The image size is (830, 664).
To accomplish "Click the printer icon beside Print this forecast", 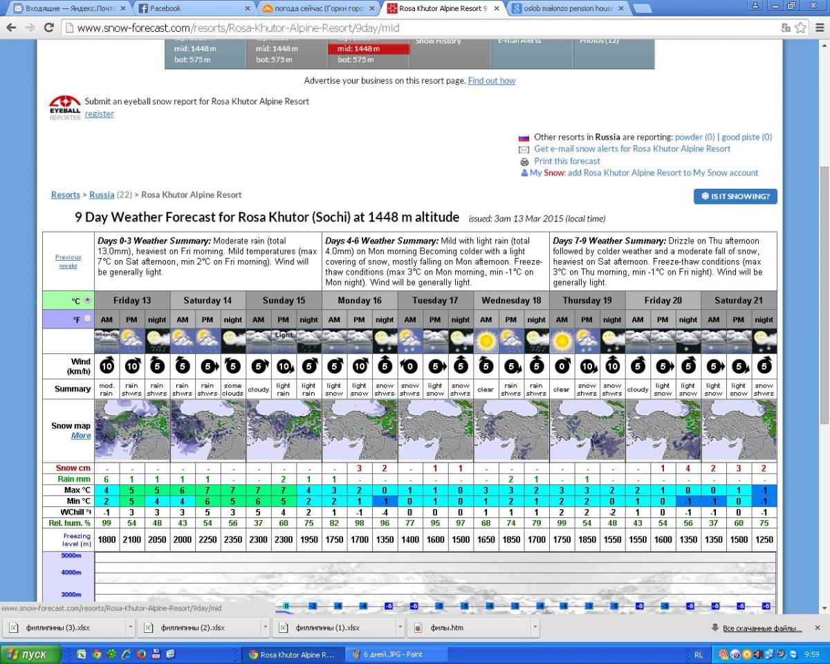I will 524,161.
